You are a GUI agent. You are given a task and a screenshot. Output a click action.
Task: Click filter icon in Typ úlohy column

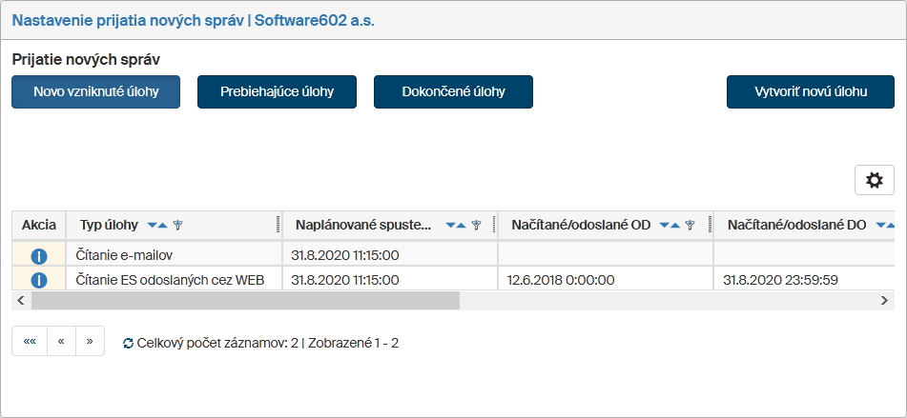(177, 226)
